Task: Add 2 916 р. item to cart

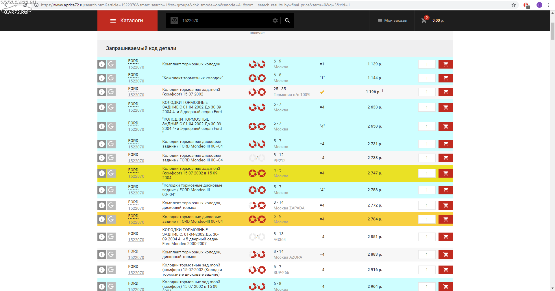Action: (x=445, y=270)
